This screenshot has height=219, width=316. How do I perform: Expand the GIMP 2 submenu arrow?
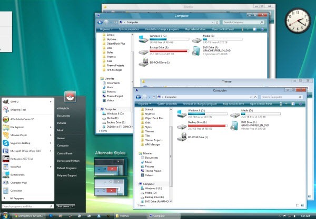[51, 102]
